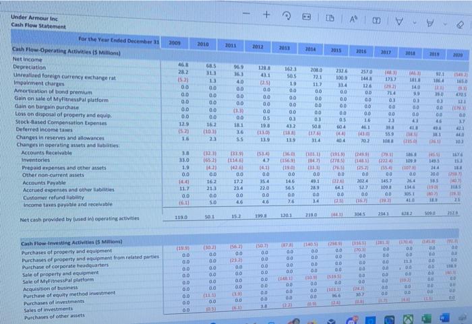The width and height of the screenshot is (472, 324).
Task: Click 'Income taxes payable and receivable' label
Action: (x=67, y=205)
